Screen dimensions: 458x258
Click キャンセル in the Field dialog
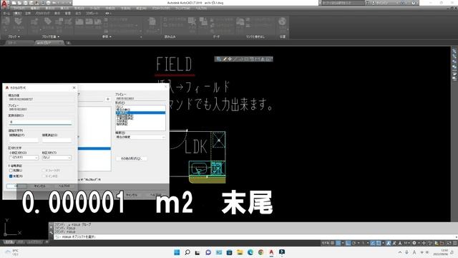132,195
